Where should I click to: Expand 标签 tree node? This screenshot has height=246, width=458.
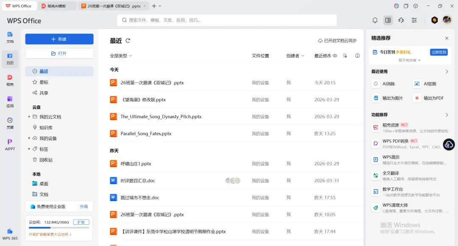tap(29, 149)
